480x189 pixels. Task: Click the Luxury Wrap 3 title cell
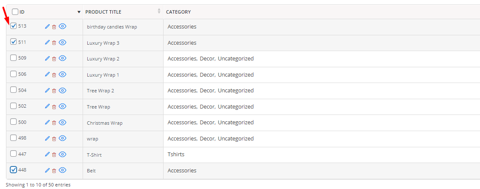pos(123,43)
